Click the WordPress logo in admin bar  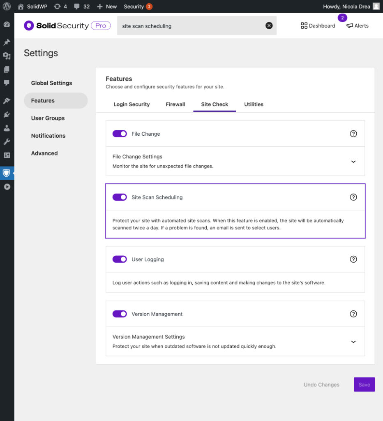coord(7,7)
